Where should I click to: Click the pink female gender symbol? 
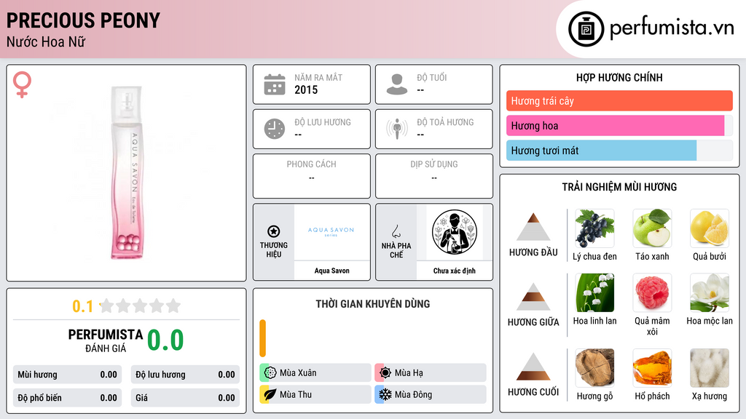[x=22, y=84]
